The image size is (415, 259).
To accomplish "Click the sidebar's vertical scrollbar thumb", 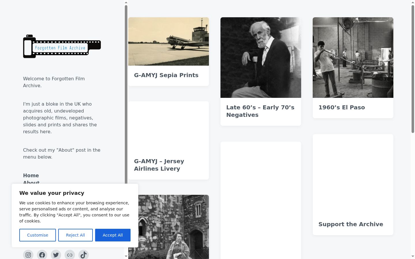I will (126, 95).
